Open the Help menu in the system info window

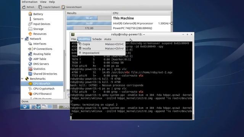coord(52,2)
